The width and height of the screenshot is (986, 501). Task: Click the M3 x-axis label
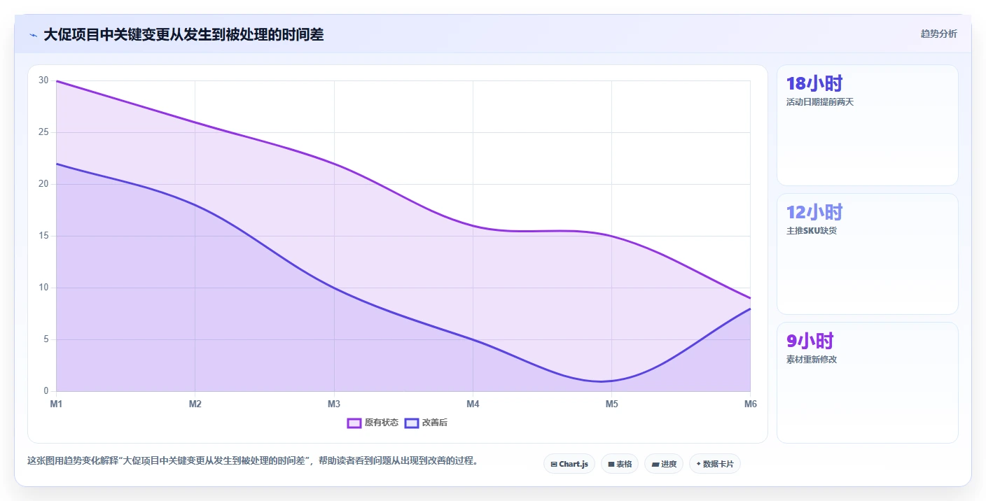tap(334, 404)
